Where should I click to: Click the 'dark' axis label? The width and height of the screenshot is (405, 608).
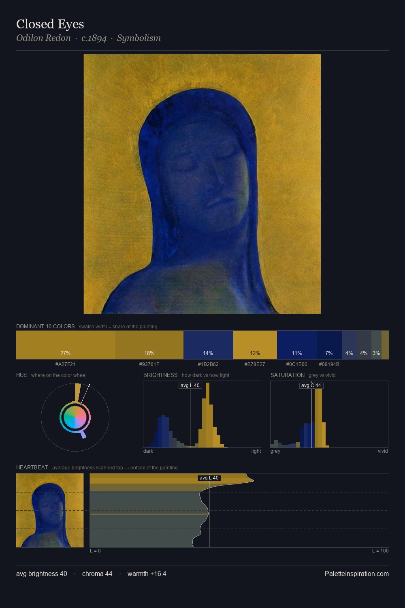click(148, 451)
